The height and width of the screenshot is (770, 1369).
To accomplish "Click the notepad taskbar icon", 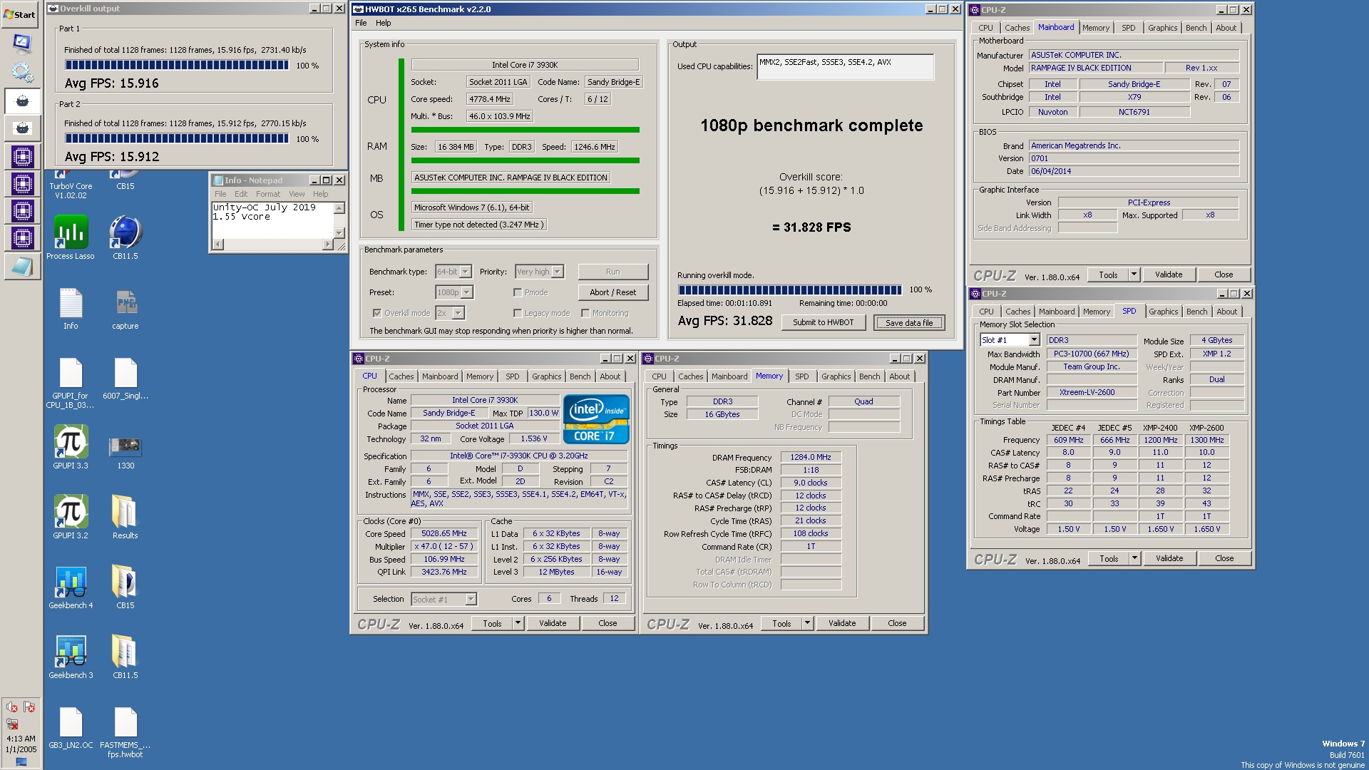I will (x=21, y=267).
